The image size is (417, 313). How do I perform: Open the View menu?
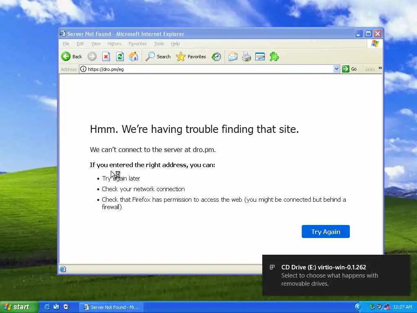(96, 44)
